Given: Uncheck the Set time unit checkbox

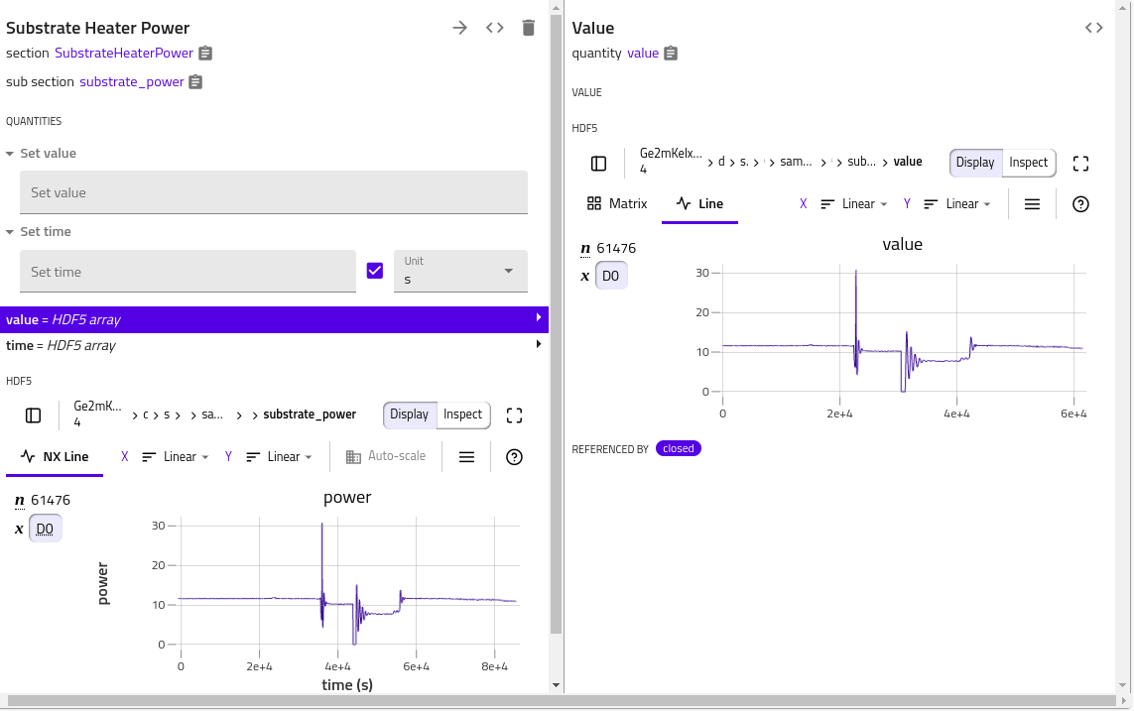Looking at the screenshot, I should click(375, 271).
